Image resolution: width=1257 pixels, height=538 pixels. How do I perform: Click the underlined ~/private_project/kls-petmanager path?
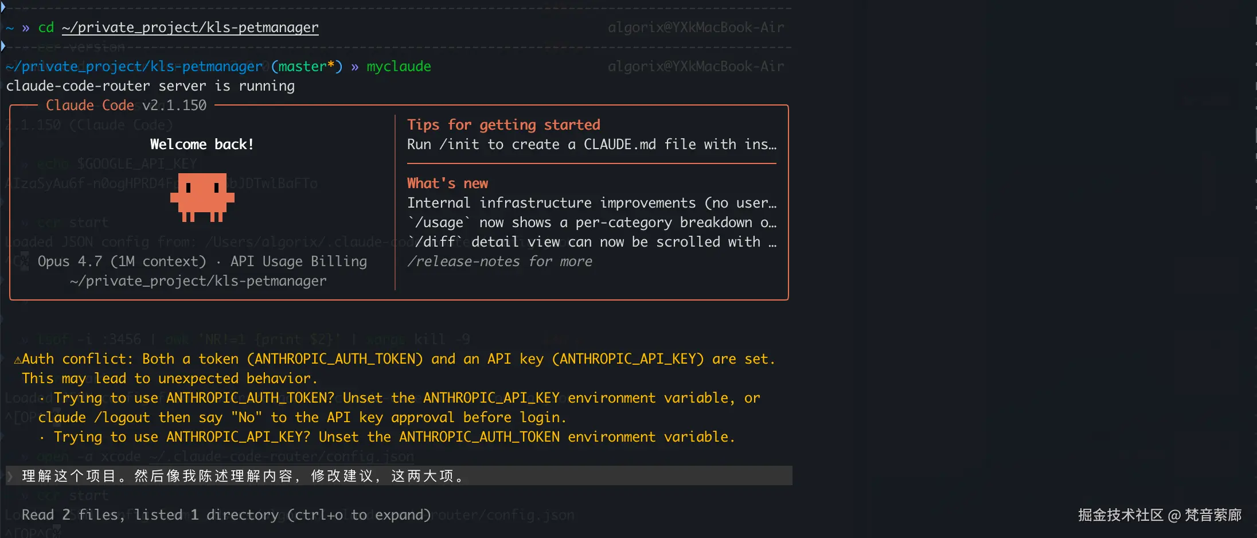[x=190, y=28]
